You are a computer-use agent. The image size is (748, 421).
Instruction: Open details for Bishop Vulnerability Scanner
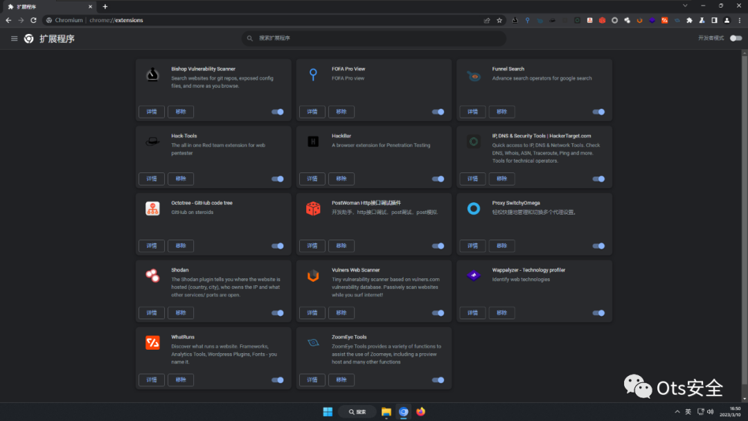click(x=152, y=111)
